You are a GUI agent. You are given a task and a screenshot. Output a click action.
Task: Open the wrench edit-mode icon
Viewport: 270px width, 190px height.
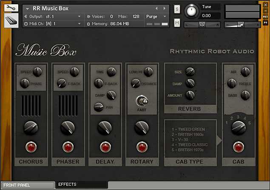point(11,8)
